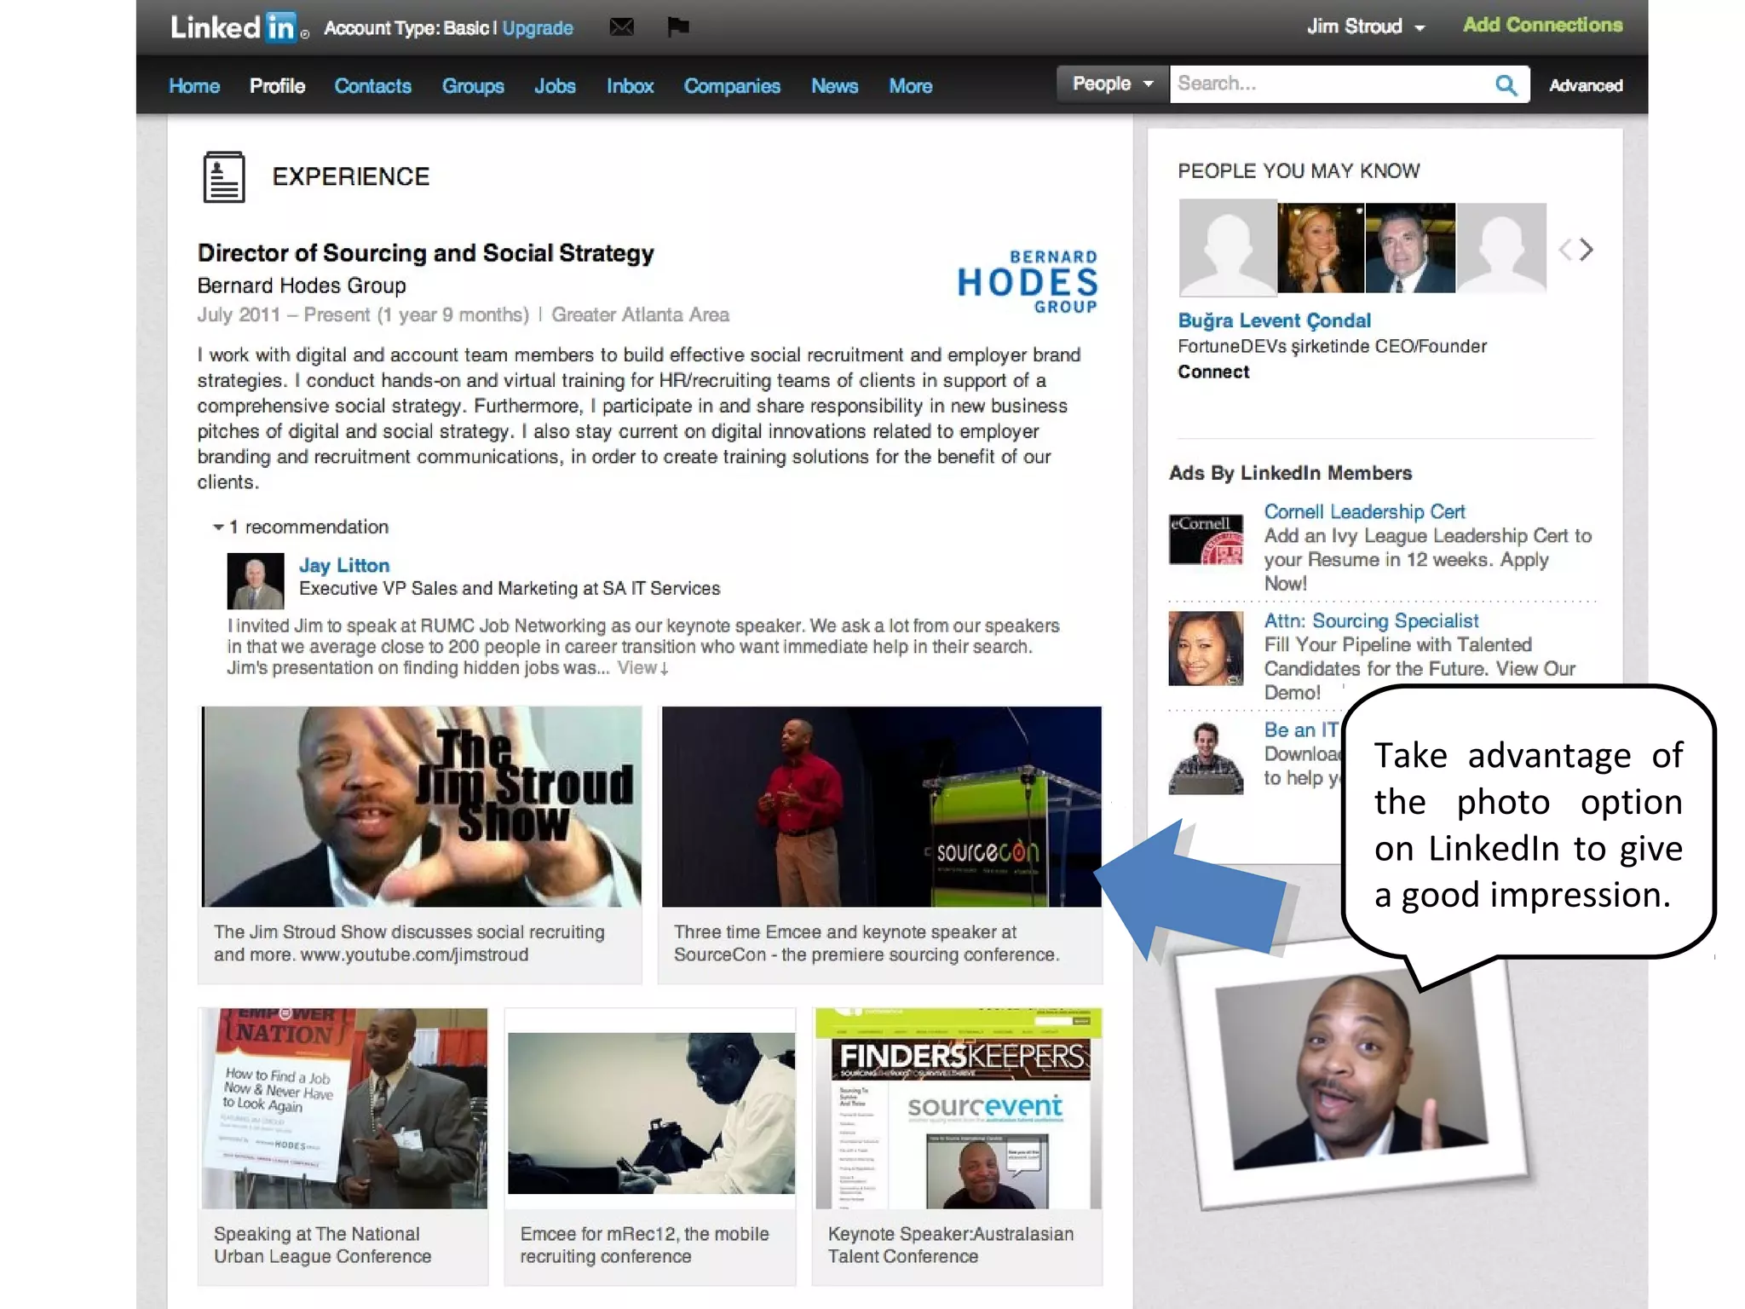Click the Upgrade account link
This screenshot has height=1309, width=1745.
click(x=538, y=28)
